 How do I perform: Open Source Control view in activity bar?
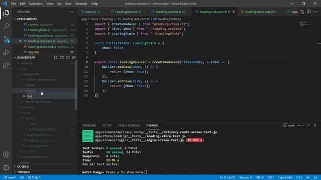click(x=6, y=39)
